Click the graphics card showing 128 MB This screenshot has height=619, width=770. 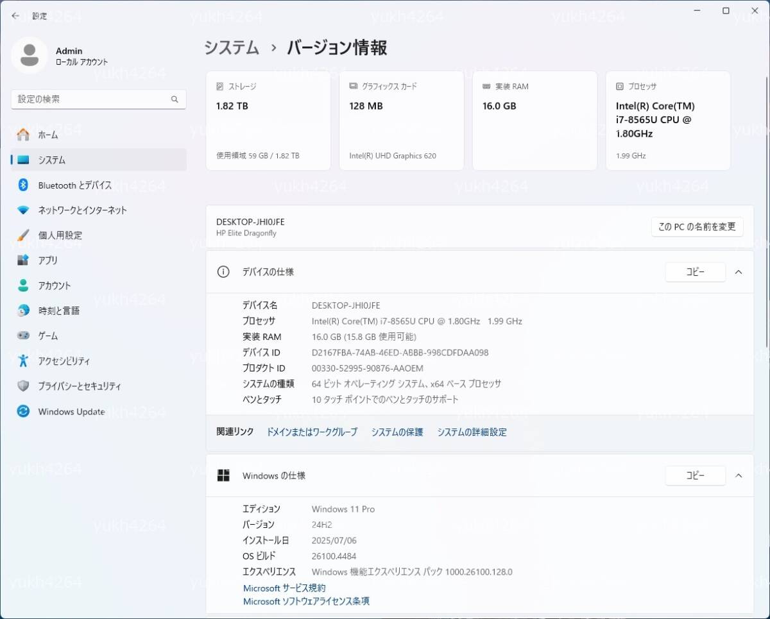[402, 121]
